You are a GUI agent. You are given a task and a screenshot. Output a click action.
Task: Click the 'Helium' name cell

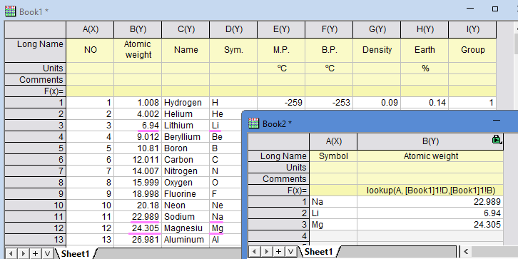click(x=186, y=114)
